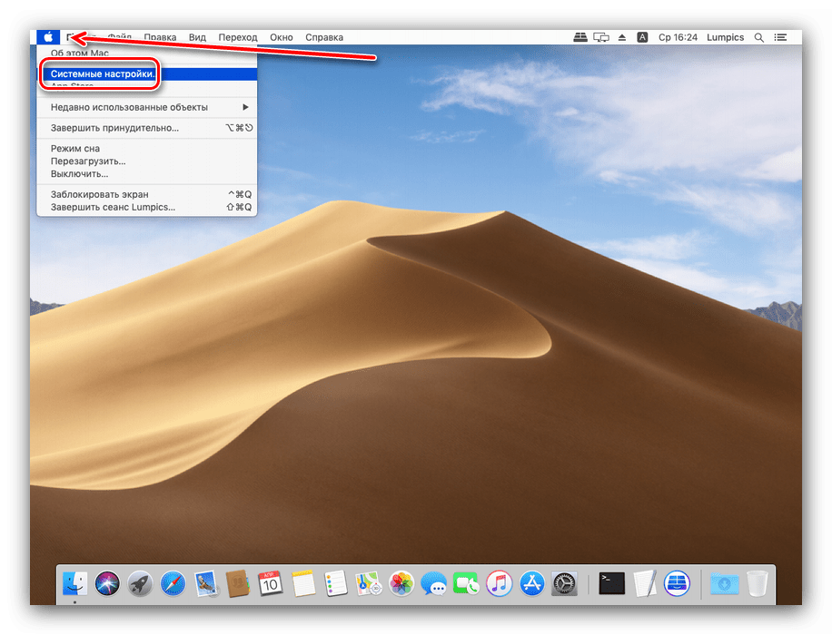Launch Terminal from the dock

(x=612, y=582)
